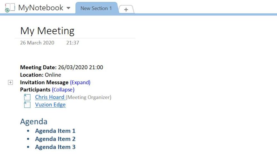This screenshot has width=277, height=159.
Task: Place the cursor on Agenda Item 2
Action: point(55,139)
